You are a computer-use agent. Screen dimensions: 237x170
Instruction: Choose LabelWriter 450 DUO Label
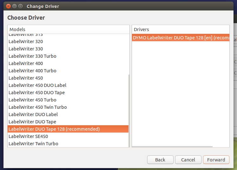pyautogui.click(x=68, y=85)
